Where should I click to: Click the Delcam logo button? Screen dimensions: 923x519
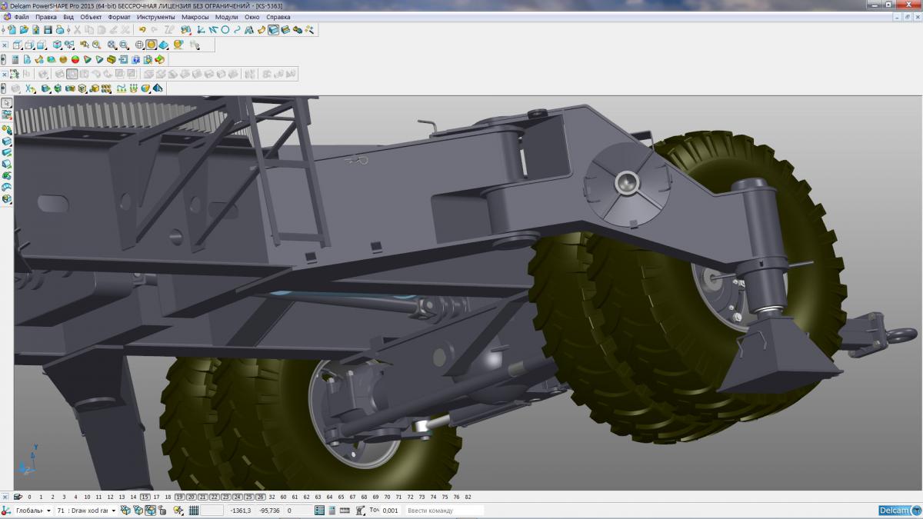click(899, 511)
